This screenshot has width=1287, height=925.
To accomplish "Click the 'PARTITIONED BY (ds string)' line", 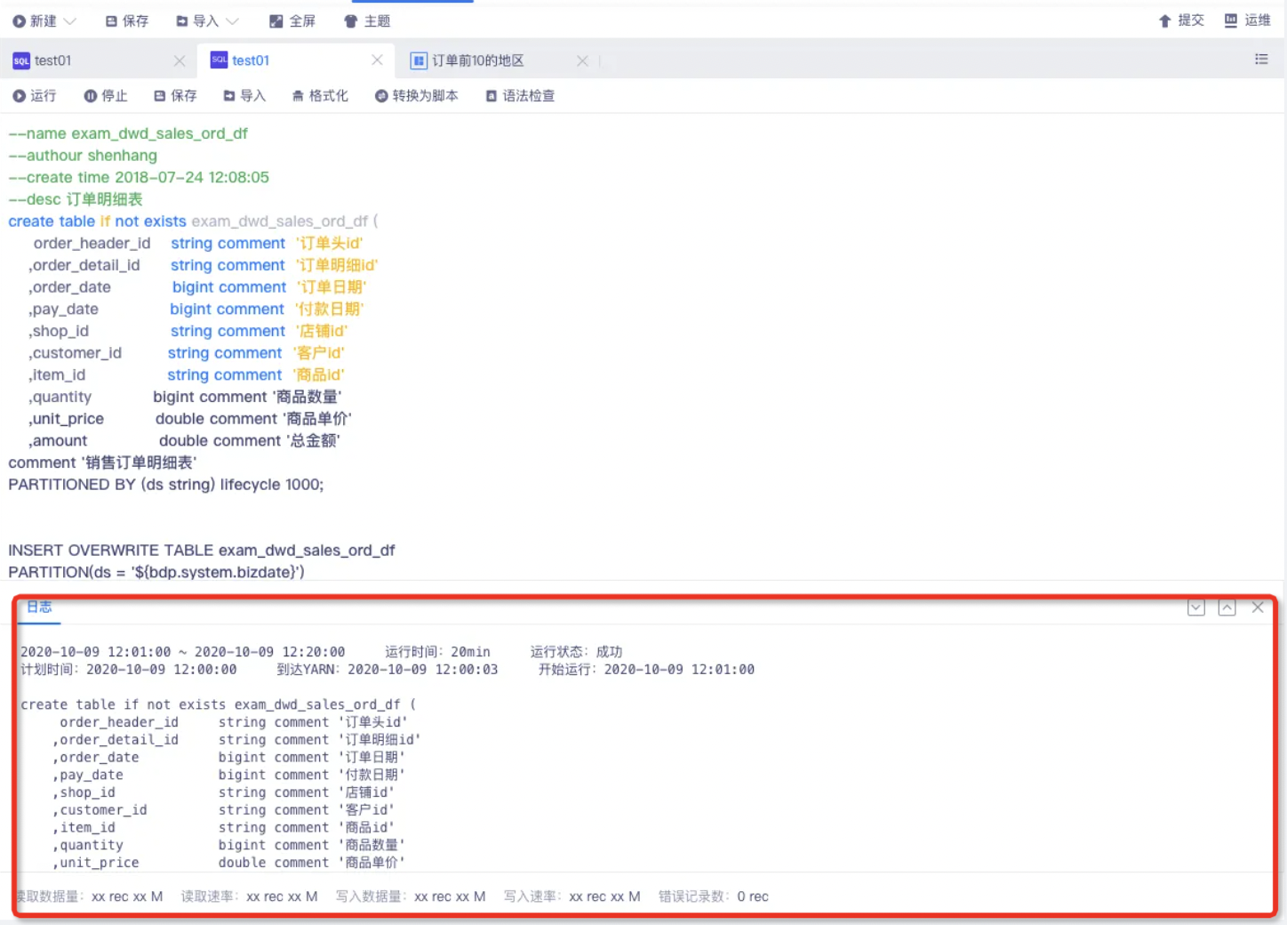I will pos(166,485).
